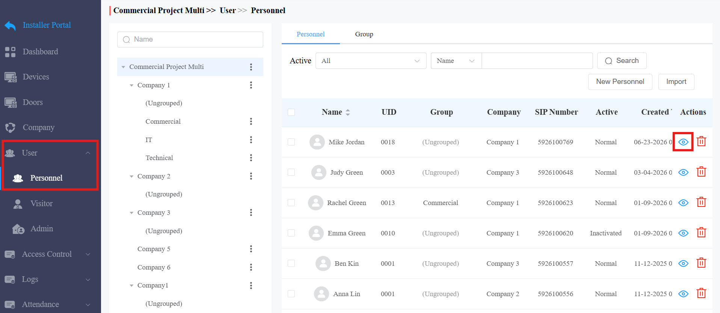
Task: Click the personnel search text field
Action: 537,61
